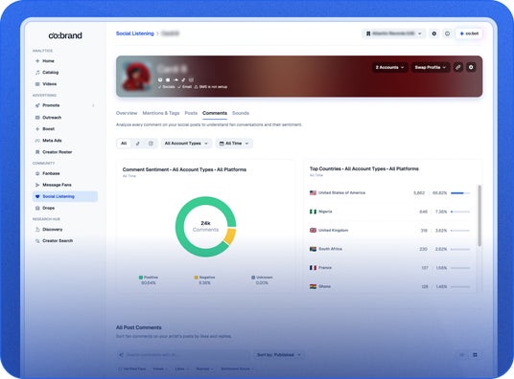Open Creator Roster
Image resolution: width=514 pixels, height=379 pixels.
click(57, 152)
